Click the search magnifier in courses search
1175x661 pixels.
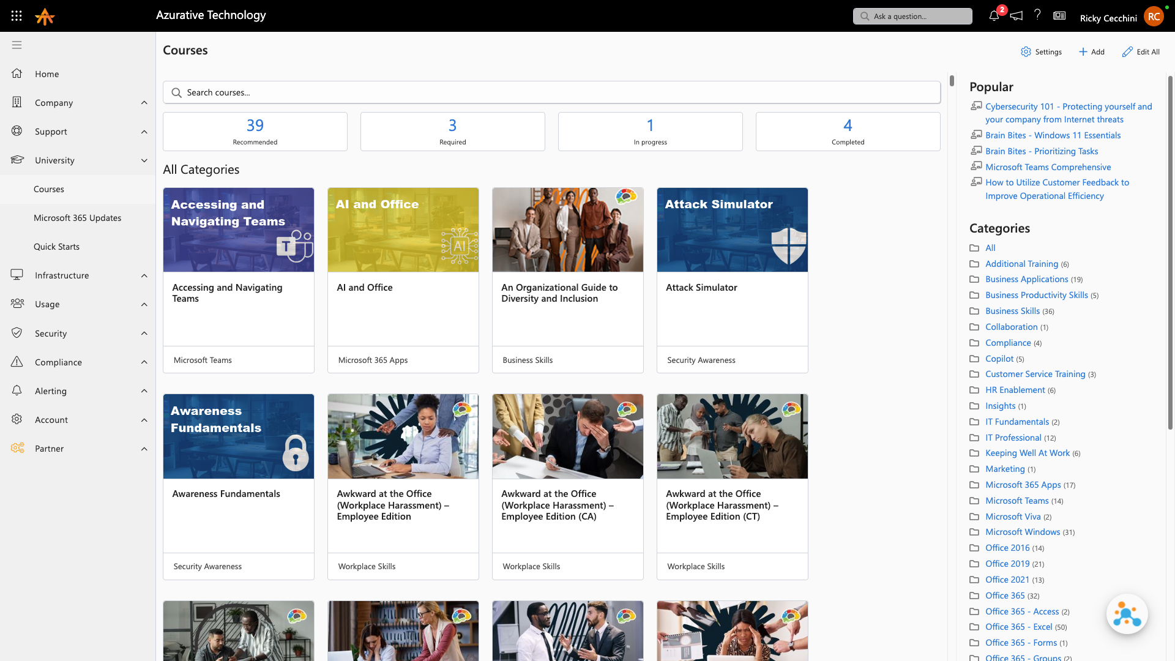(176, 92)
